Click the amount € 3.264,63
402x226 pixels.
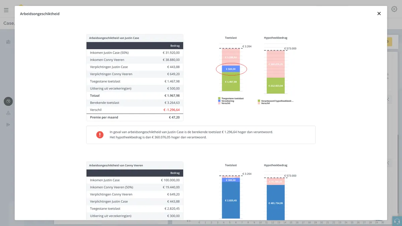(x=172, y=103)
